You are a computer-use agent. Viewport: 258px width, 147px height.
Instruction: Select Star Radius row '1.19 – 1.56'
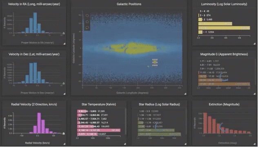point(159,119)
